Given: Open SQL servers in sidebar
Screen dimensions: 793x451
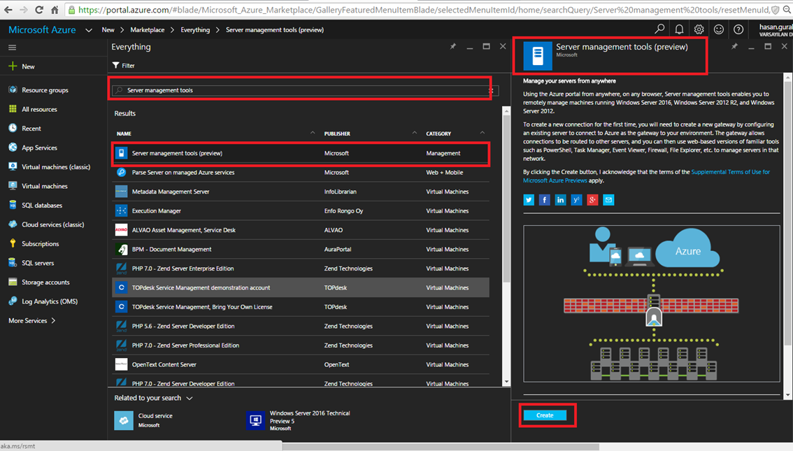Looking at the screenshot, I should pos(38,263).
